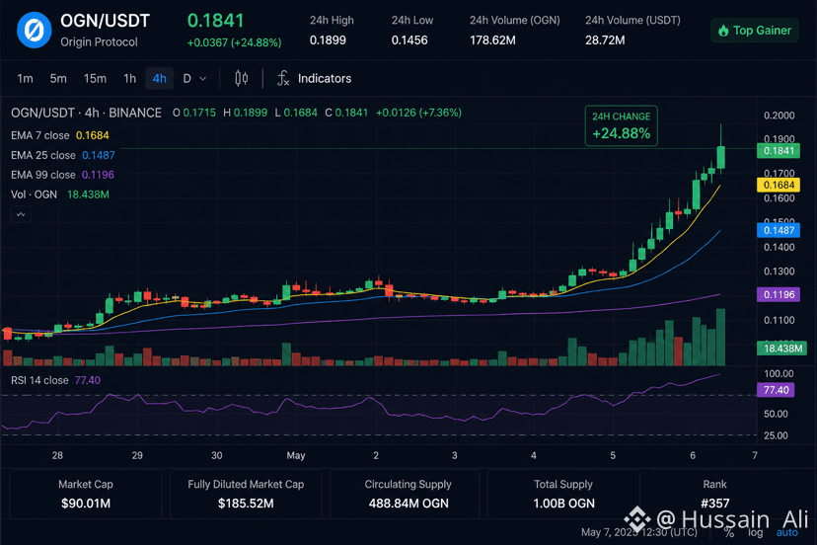Open the candlestick chart type icon
The image size is (817, 545).
(x=241, y=79)
